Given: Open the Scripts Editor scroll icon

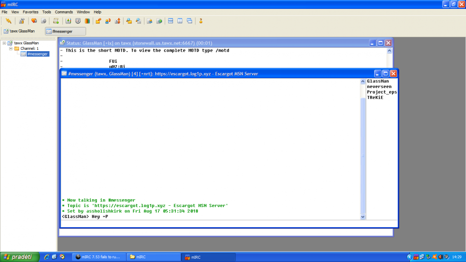Looking at the screenshot, I should (56, 21).
